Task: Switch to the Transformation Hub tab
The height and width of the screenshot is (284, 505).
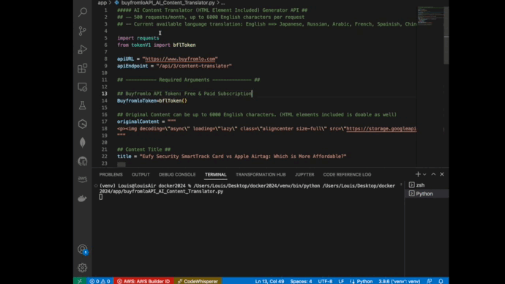Action: tap(261, 174)
